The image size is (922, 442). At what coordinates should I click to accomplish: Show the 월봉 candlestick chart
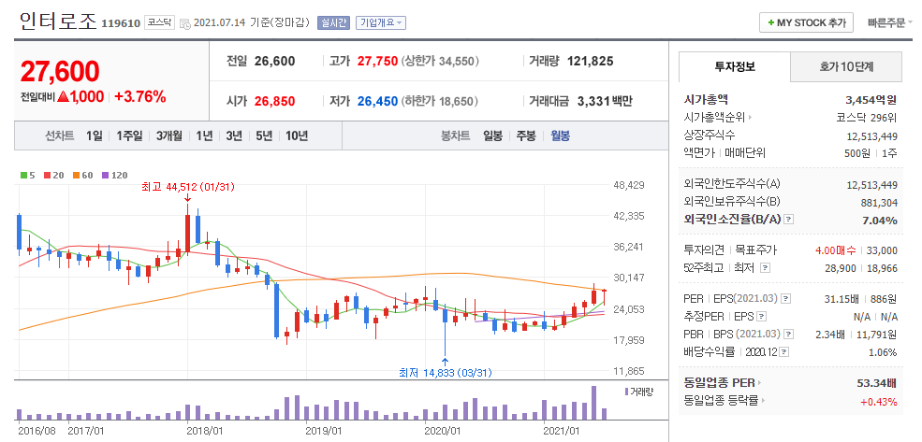pos(560,136)
